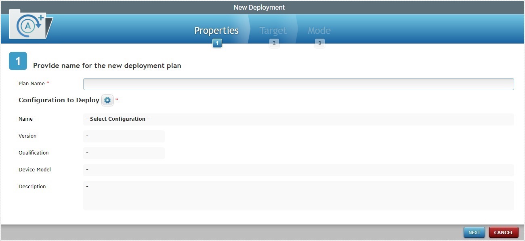The height and width of the screenshot is (241, 525).
Task: Switch to the Mode step
Action: [x=319, y=30]
